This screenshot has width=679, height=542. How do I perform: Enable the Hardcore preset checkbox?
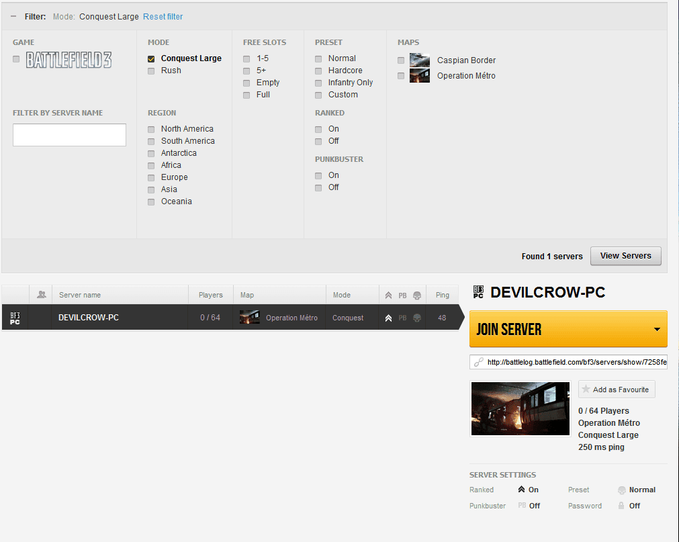click(318, 71)
